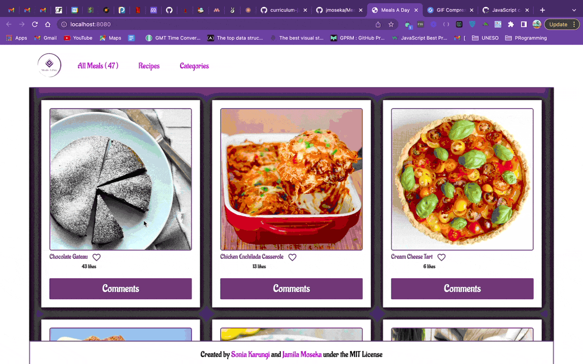This screenshot has height=364, width=583.
Task: Open the JavaScript Best Pr... bookmark
Action: 419,38
